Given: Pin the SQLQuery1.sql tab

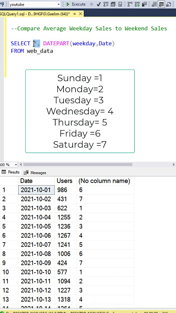Looking at the screenshot, I should 74,14.
